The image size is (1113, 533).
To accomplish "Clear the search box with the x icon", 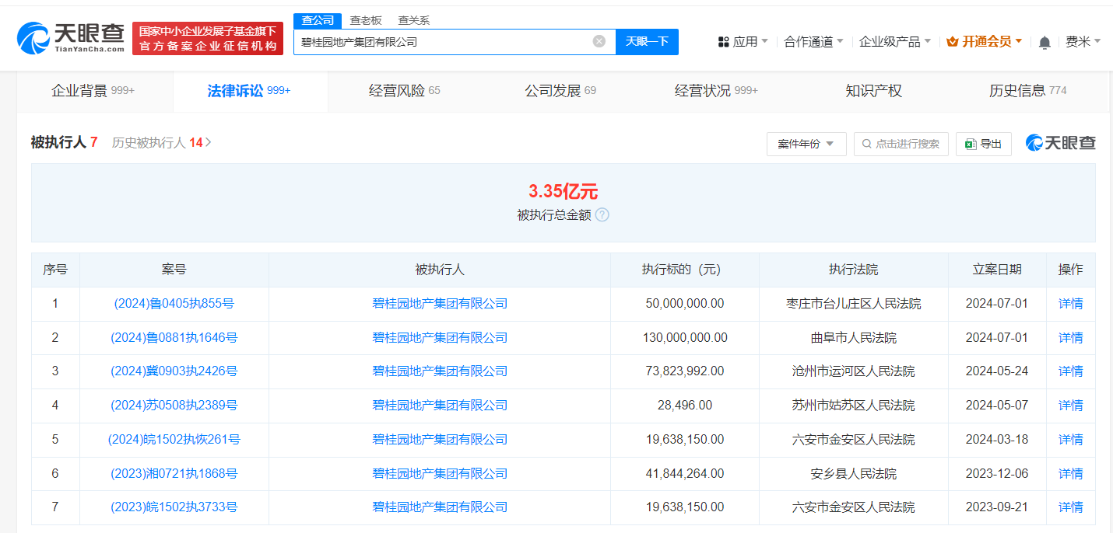I will pos(598,41).
